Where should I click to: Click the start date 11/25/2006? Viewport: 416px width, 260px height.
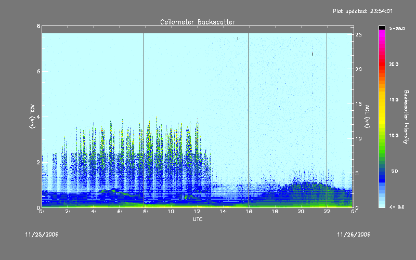pos(42,235)
